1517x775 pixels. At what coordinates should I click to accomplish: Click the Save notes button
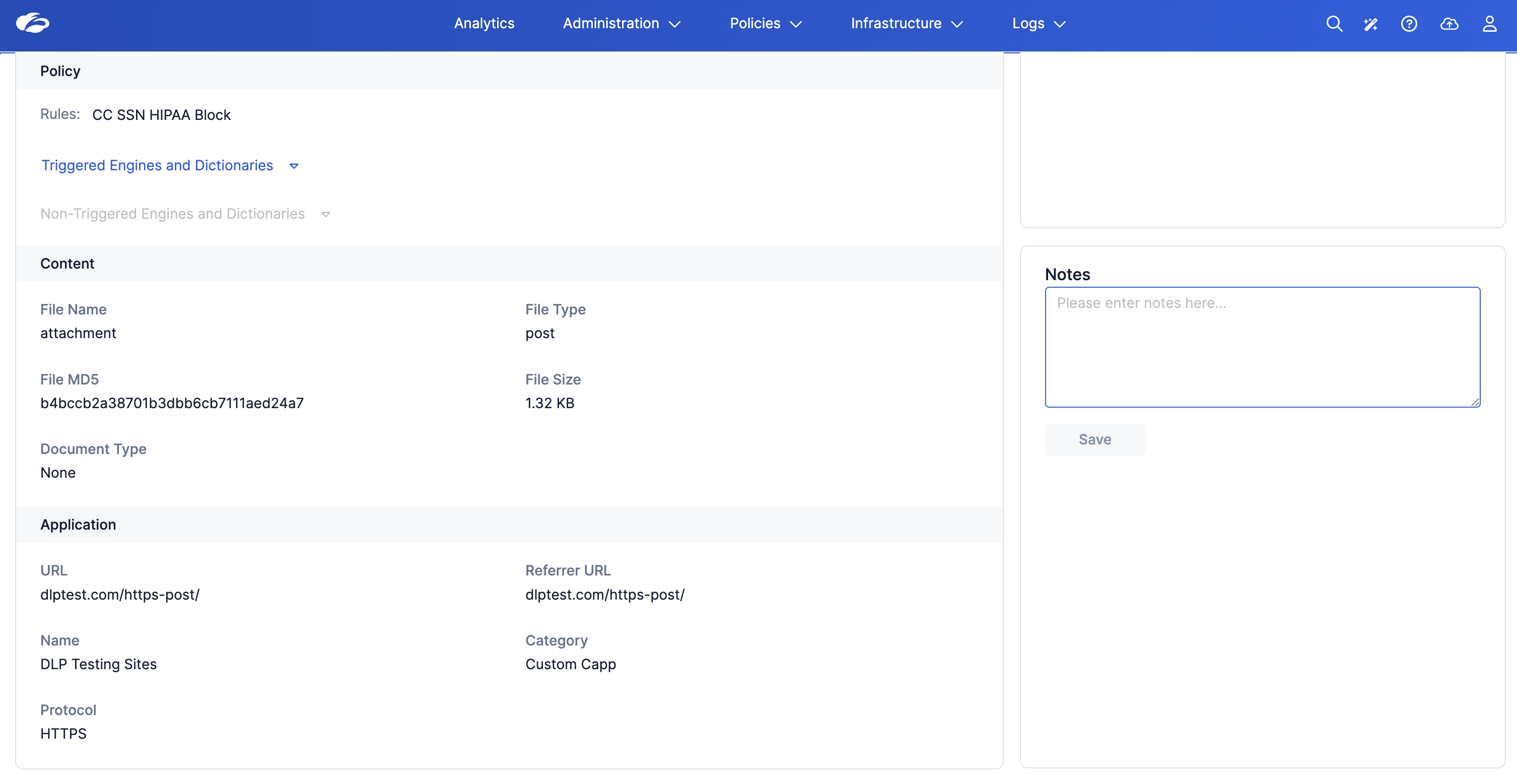click(1095, 440)
